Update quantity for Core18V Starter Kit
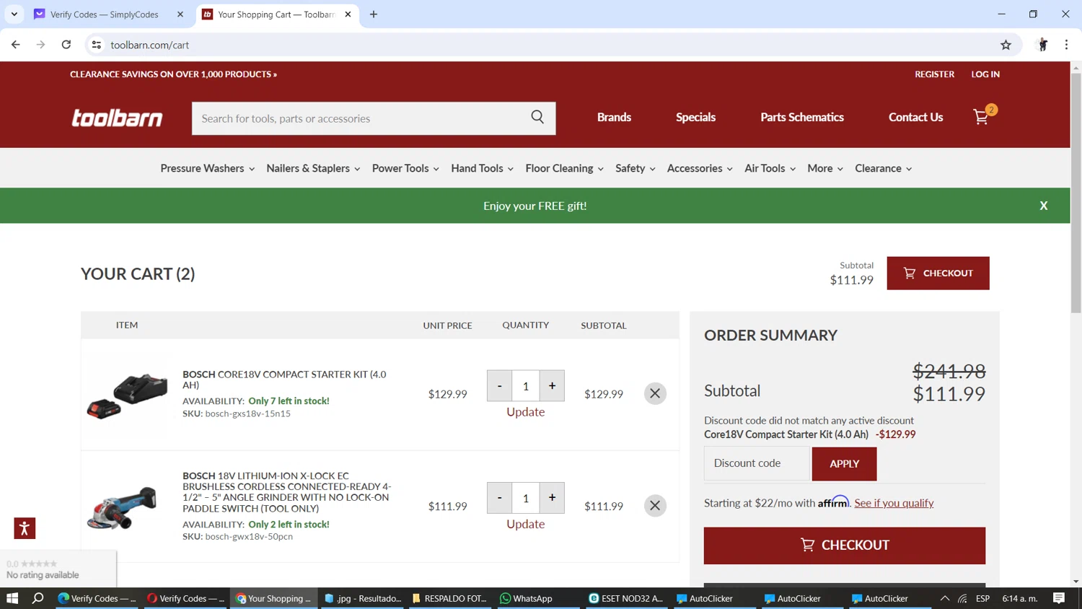1082x609 pixels. point(525,412)
